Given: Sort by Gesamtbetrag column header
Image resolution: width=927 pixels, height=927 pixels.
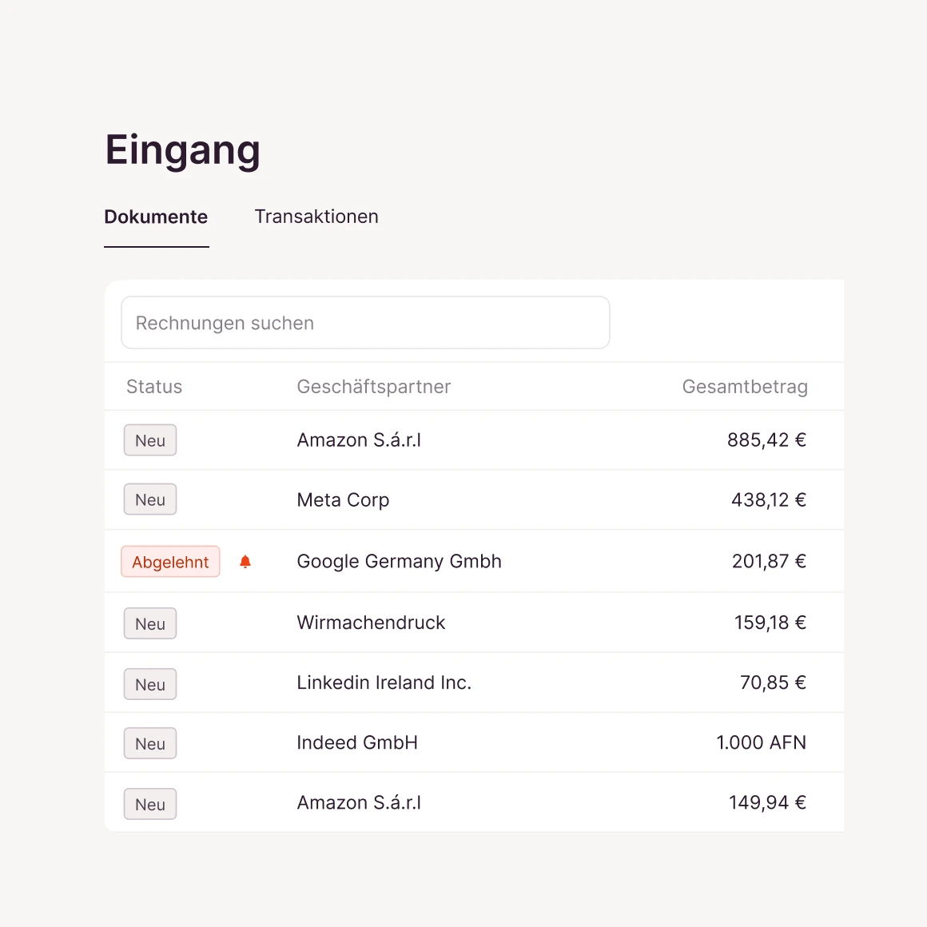Looking at the screenshot, I should click(x=745, y=387).
